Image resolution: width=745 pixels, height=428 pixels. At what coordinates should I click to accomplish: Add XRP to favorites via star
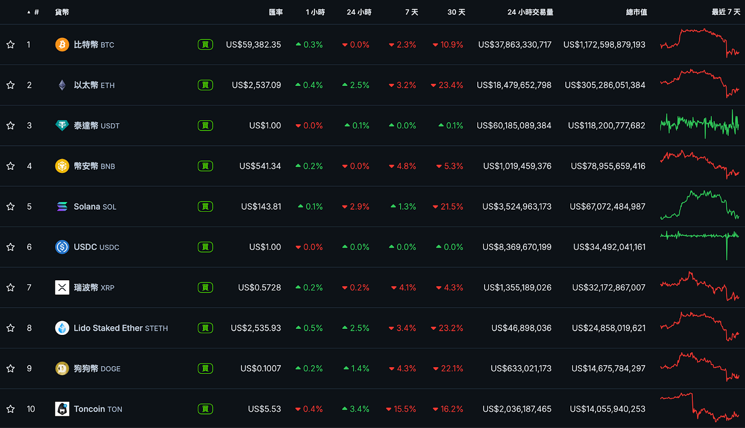point(10,287)
